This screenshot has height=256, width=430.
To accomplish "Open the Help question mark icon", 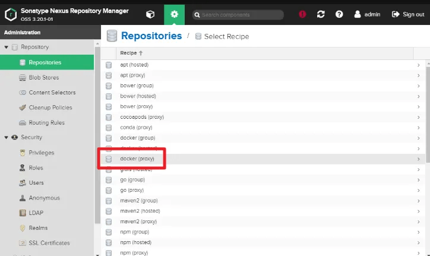I will tap(339, 14).
